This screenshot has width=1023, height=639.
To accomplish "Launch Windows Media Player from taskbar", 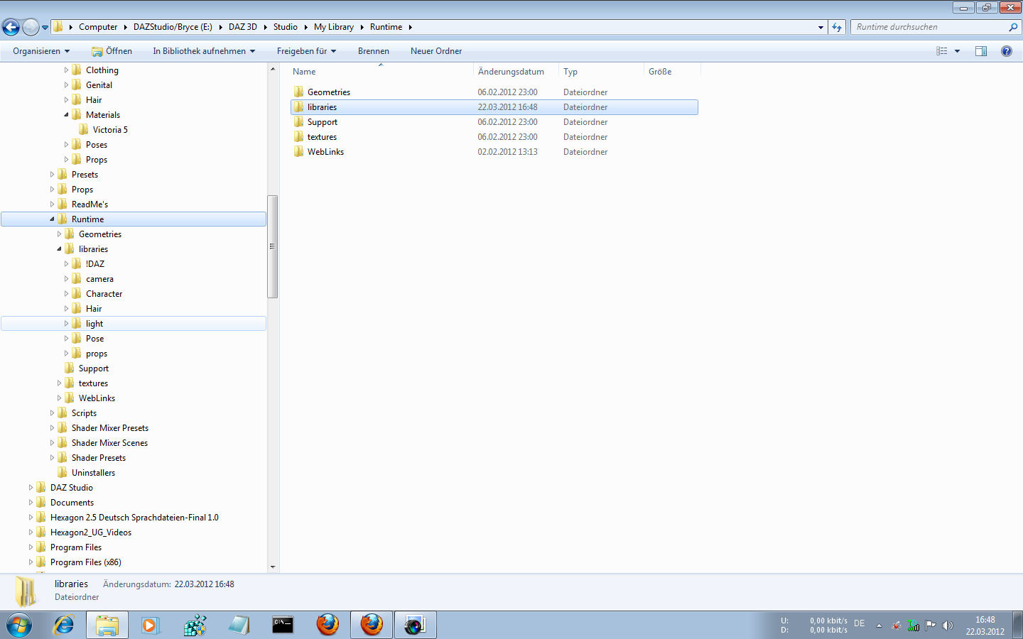I will (150, 625).
